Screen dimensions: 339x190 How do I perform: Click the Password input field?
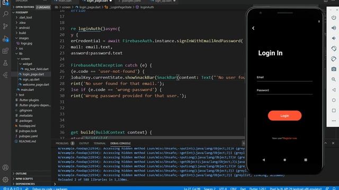click(284, 91)
